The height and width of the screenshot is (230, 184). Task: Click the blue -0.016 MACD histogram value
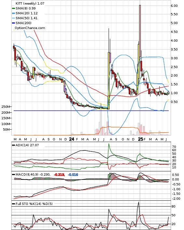coord(73,175)
